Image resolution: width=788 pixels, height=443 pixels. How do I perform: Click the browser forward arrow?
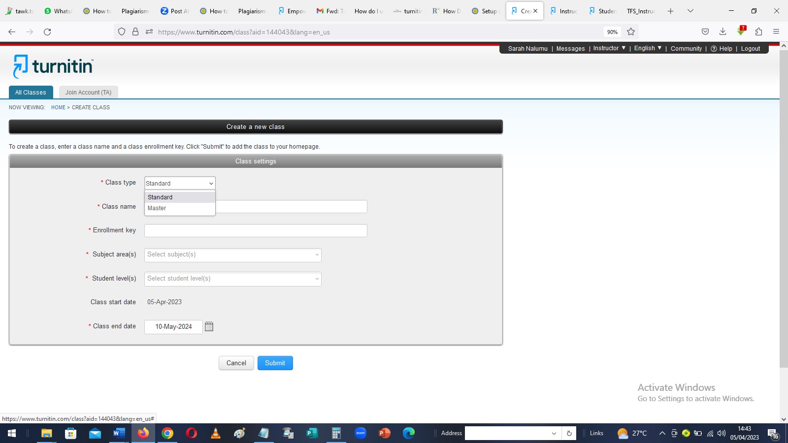(x=30, y=32)
